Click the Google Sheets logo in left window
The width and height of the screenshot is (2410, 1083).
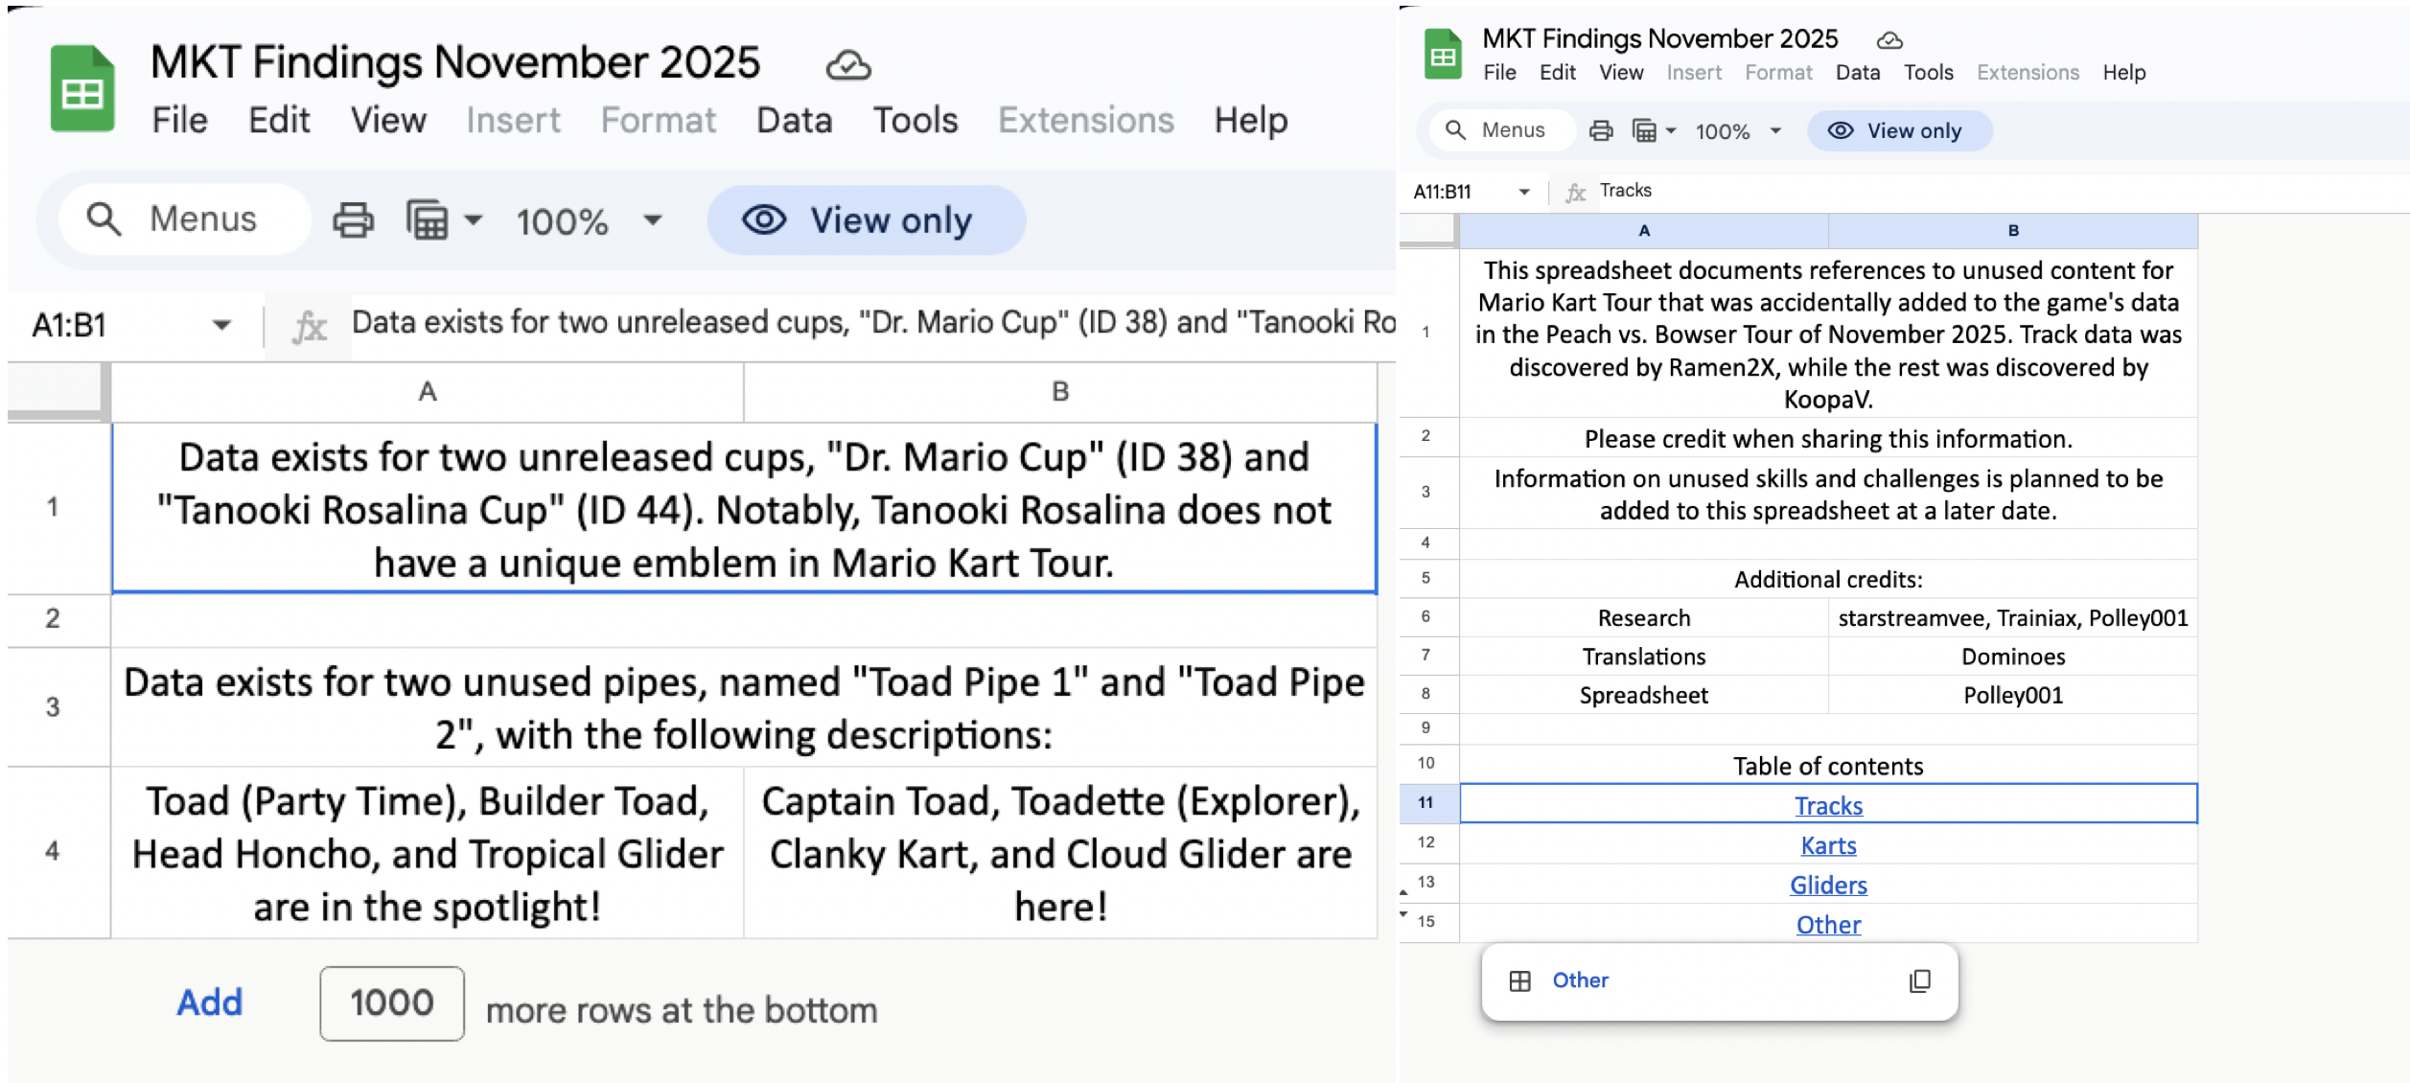click(82, 88)
